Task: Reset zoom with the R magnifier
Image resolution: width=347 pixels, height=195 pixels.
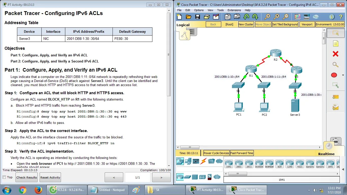Action: tap(276, 17)
